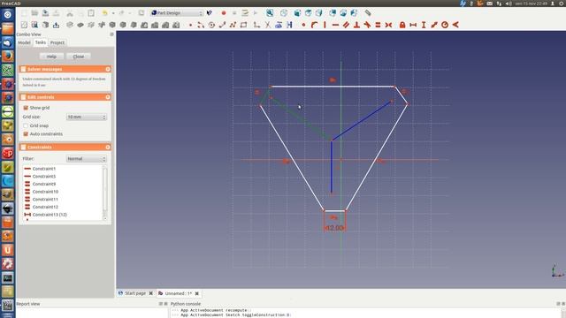Apply the horizontal distance constraint

pos(413,25)
